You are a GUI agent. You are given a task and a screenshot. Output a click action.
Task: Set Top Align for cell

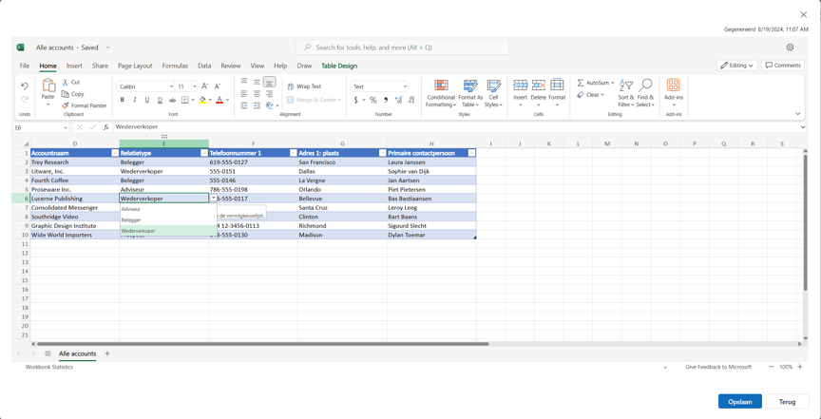click(x=244, y=81)
